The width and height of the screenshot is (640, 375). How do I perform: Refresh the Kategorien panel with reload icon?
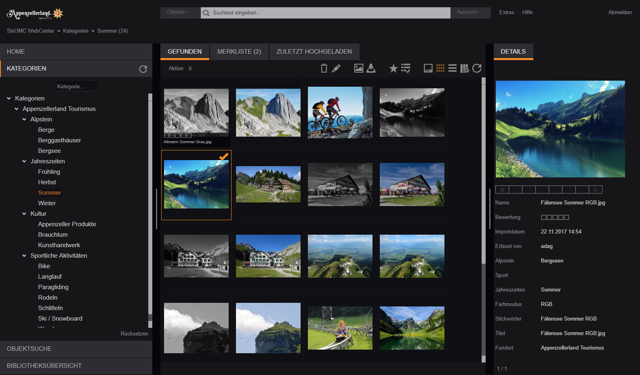point(143,69)
